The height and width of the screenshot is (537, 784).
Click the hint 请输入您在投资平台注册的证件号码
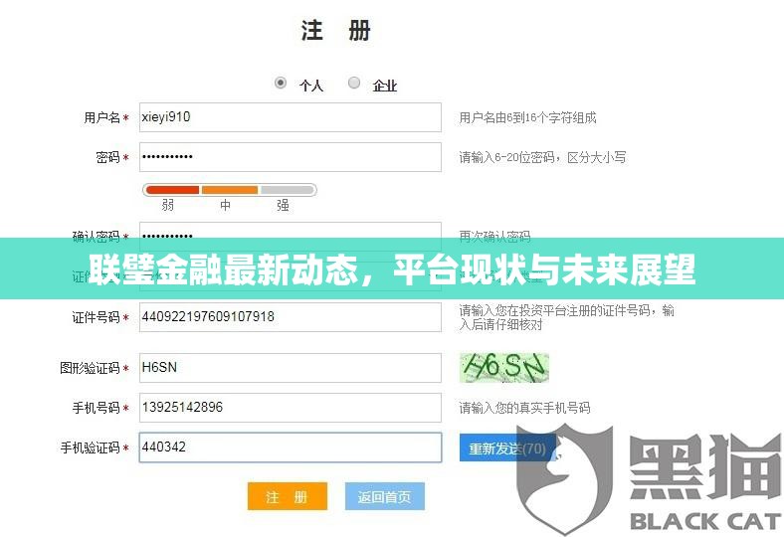click(566, 317)
